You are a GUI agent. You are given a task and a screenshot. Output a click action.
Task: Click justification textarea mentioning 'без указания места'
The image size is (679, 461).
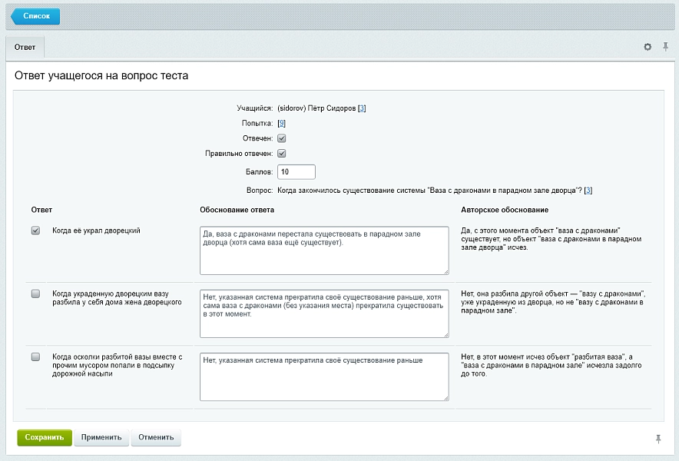[324, 313]
